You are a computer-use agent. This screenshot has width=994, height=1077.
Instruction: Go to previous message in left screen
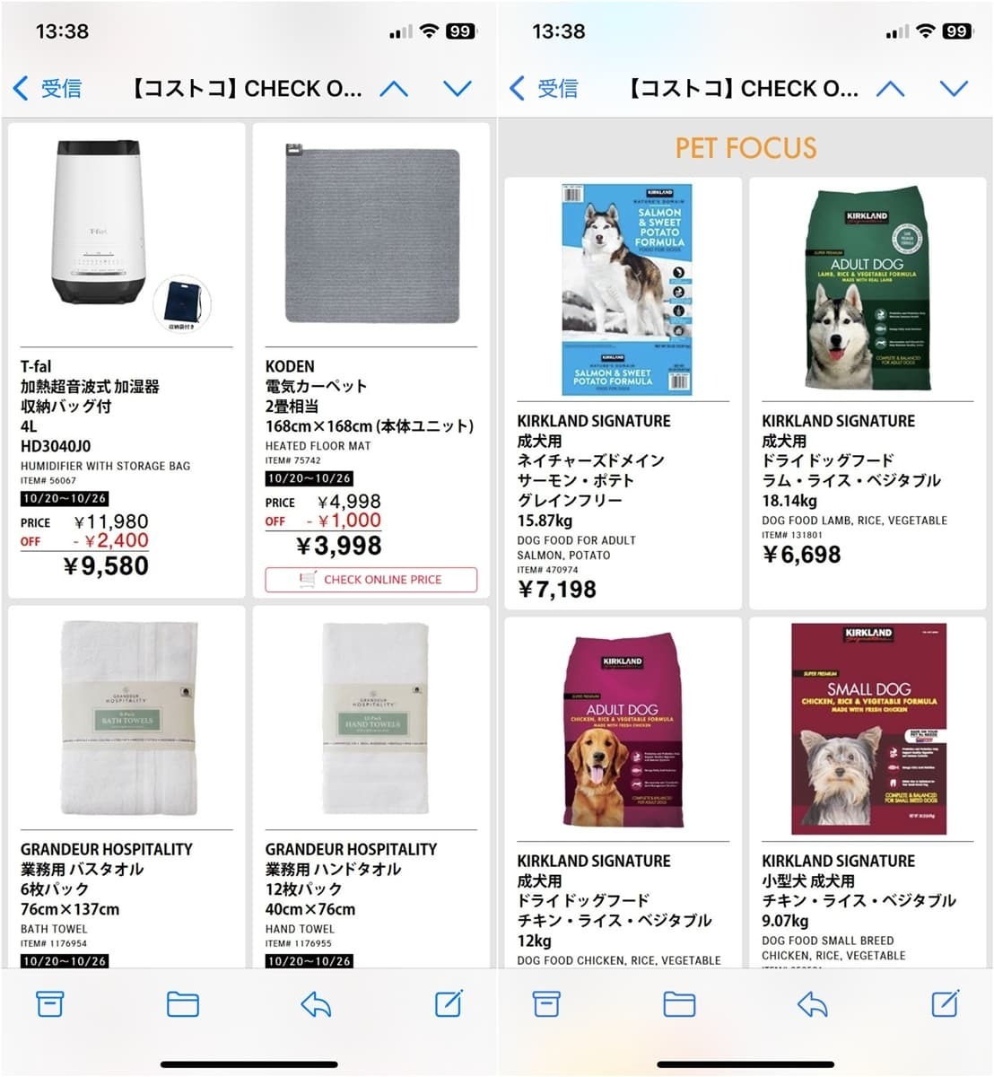pos(394,88)
